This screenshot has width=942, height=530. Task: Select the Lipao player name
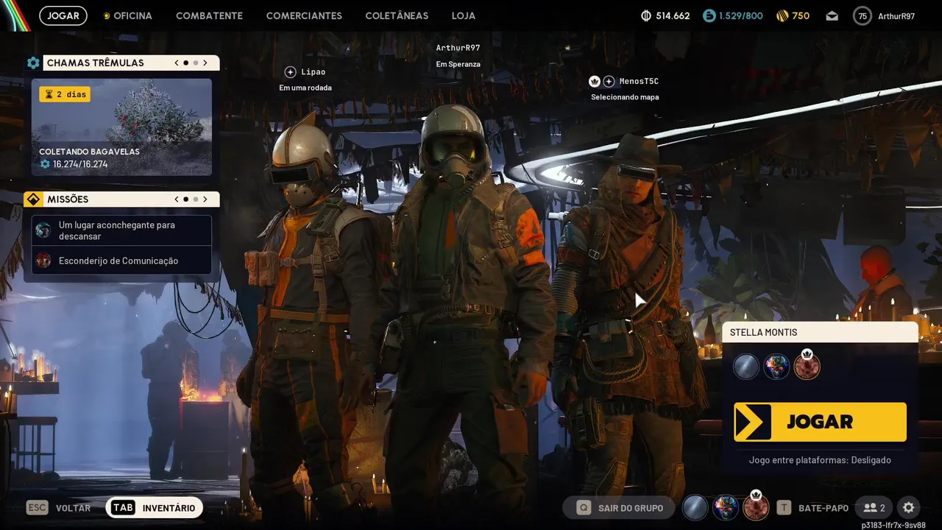click(314, 72)
